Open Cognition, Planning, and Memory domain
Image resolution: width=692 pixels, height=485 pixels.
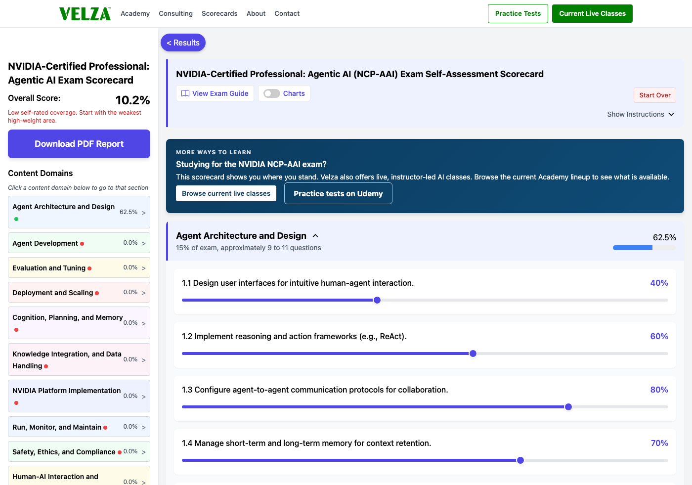point(79,323)
